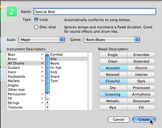The image size is (162, 128).
Task: Expand Percussion subcategory arrow
Action: coord(42,94)
